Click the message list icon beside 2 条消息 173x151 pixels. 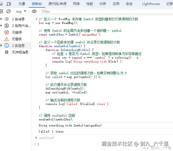(7, 19)
